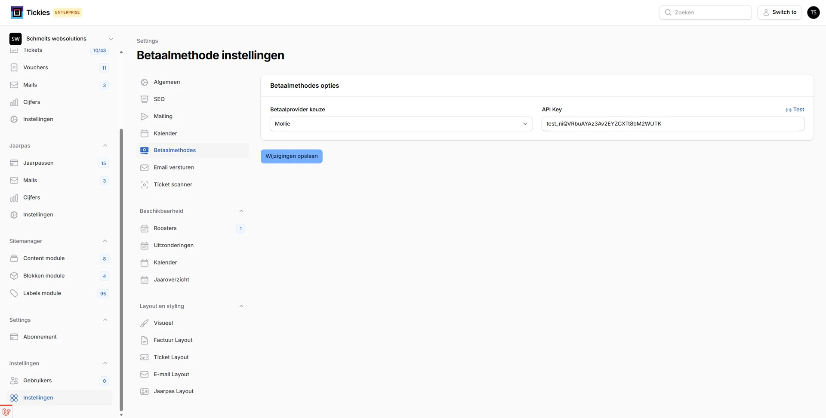Open the Ticket scanner icon
Viewport: 826px width, 418px height.
144,184
